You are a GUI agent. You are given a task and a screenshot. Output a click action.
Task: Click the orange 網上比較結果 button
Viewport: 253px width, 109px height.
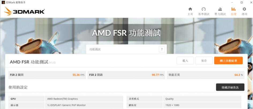coord(228,61)
